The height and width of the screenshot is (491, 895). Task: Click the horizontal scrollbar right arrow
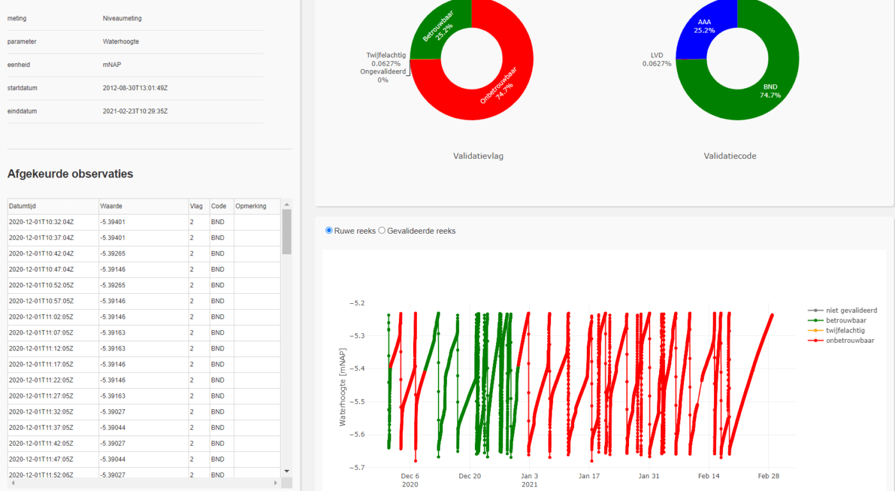point(276,483)
